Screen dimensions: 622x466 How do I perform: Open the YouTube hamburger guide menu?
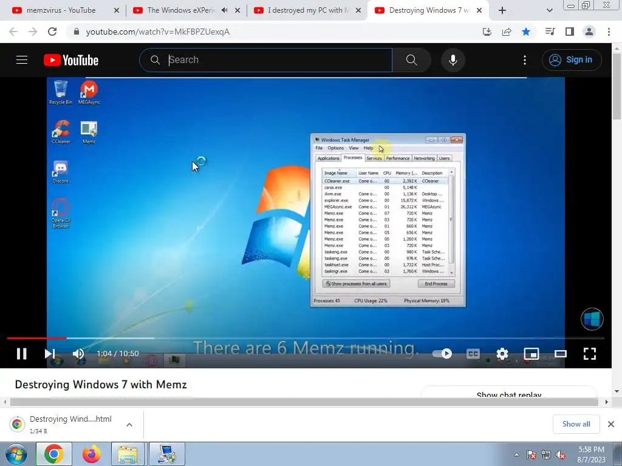(x=22, y=60)
